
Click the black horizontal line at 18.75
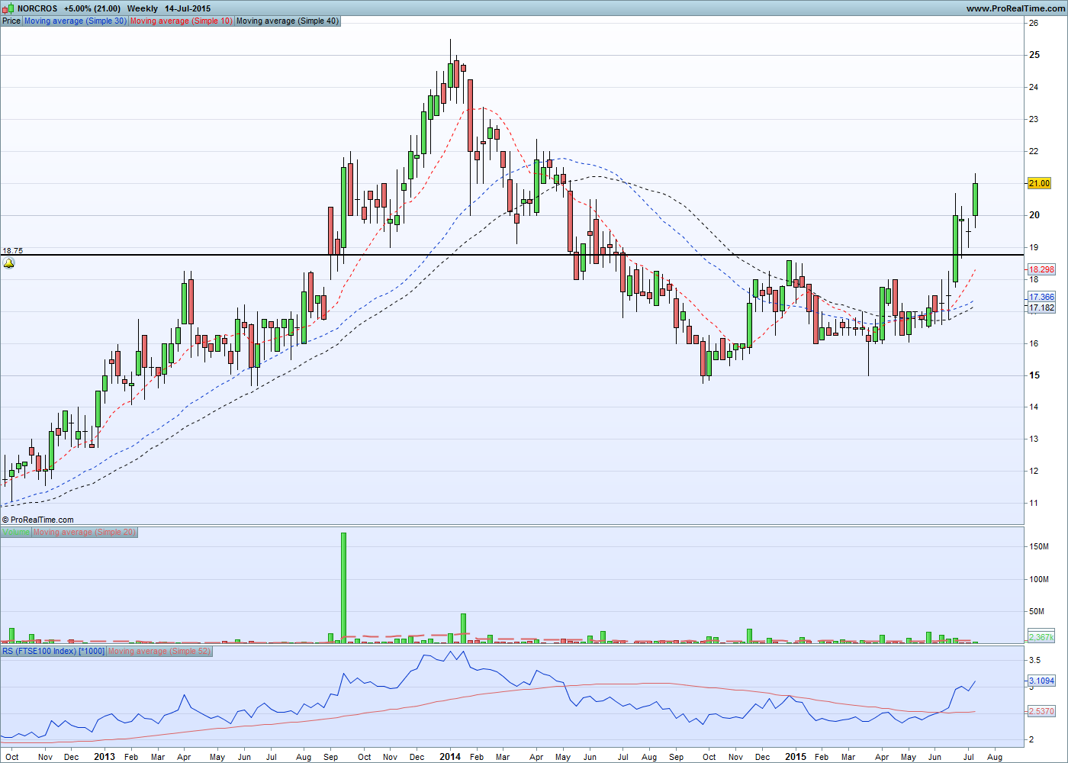tap(511, 255)
